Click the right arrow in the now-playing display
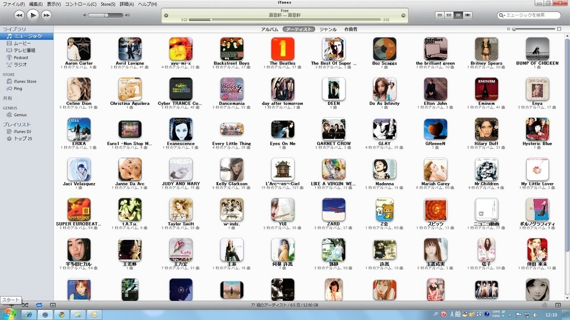This screenshot has height=320, width=570. (x=403, y=15)
